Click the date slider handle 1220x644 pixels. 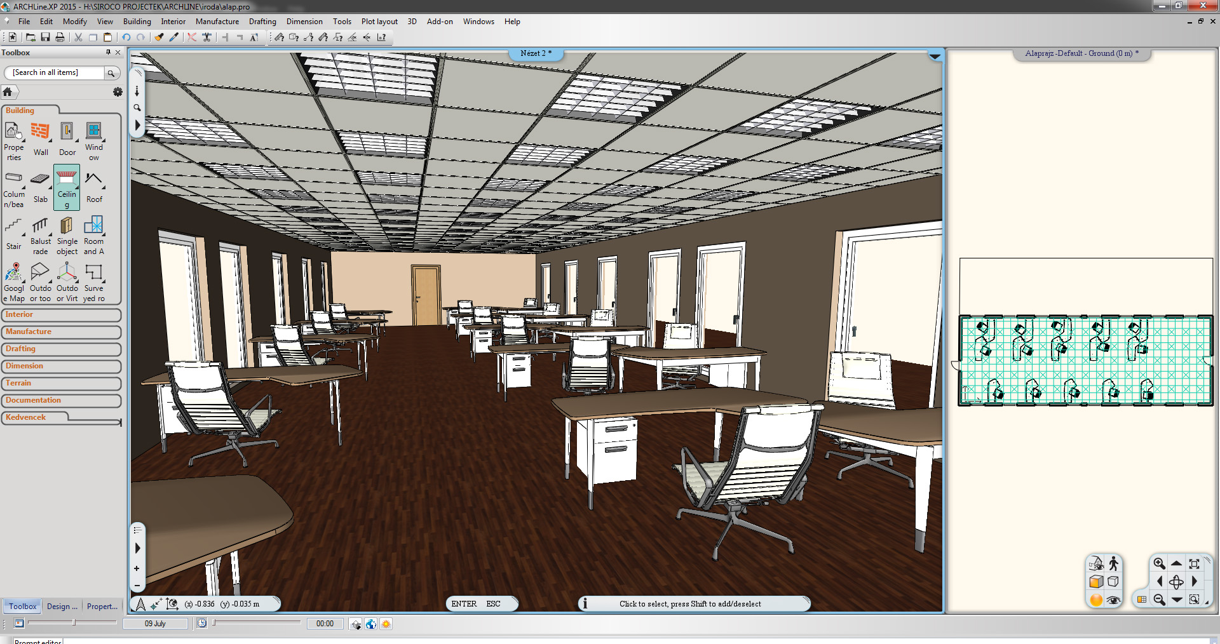[74, 623]
